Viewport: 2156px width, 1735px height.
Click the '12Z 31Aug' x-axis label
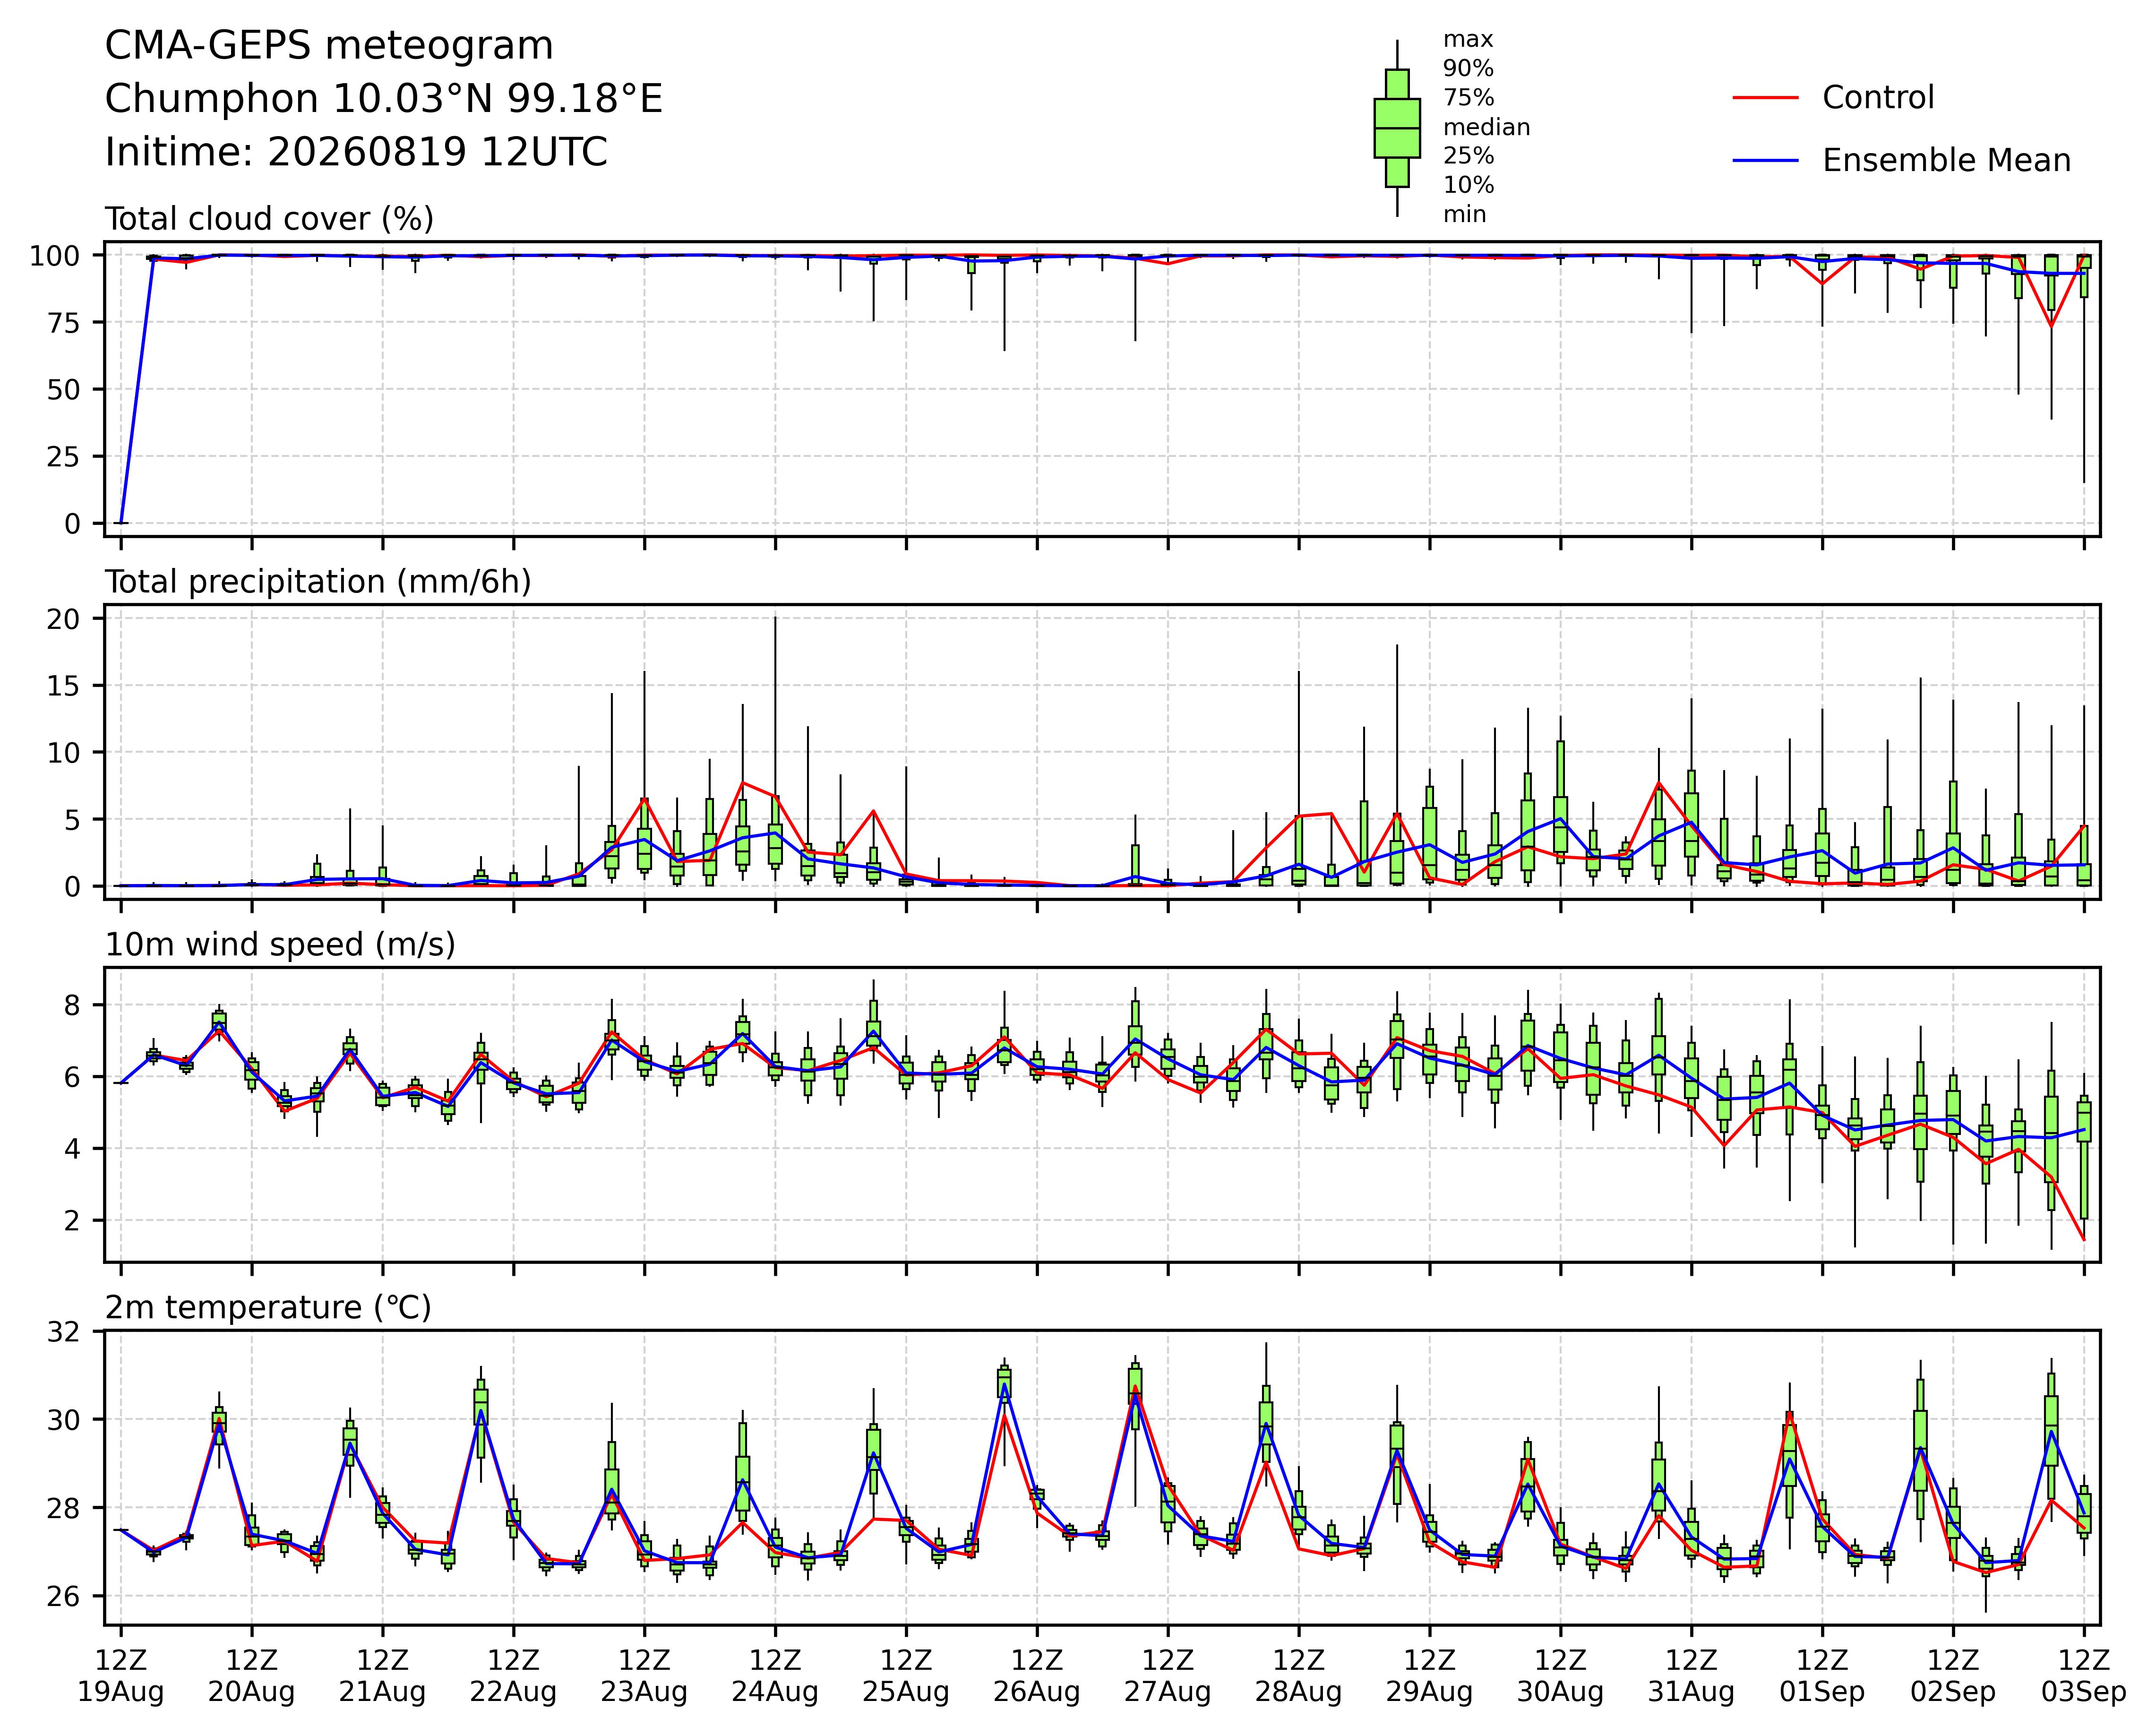(x=1691, y=1675)
